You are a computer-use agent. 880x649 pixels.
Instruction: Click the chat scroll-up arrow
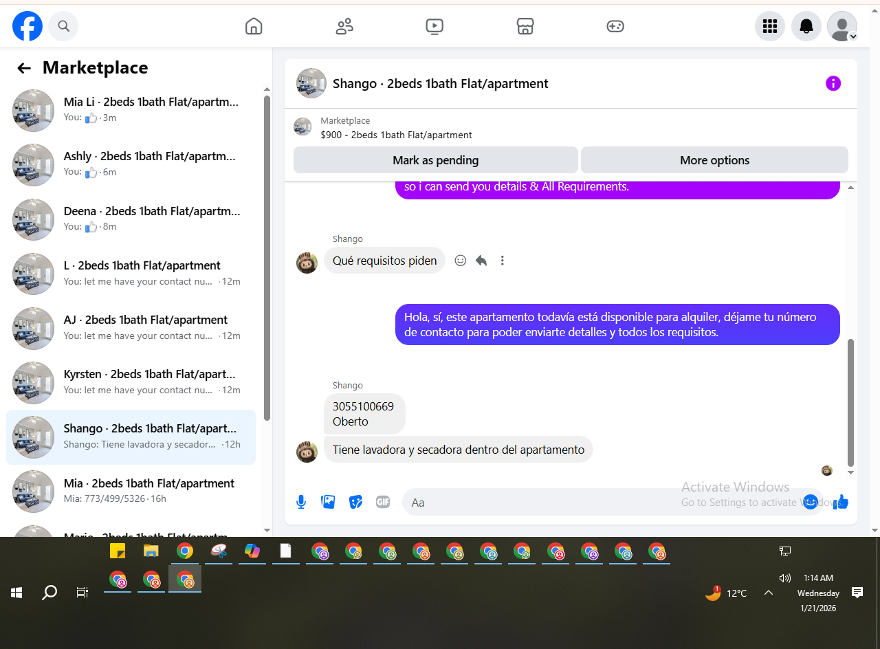[850, 188]
